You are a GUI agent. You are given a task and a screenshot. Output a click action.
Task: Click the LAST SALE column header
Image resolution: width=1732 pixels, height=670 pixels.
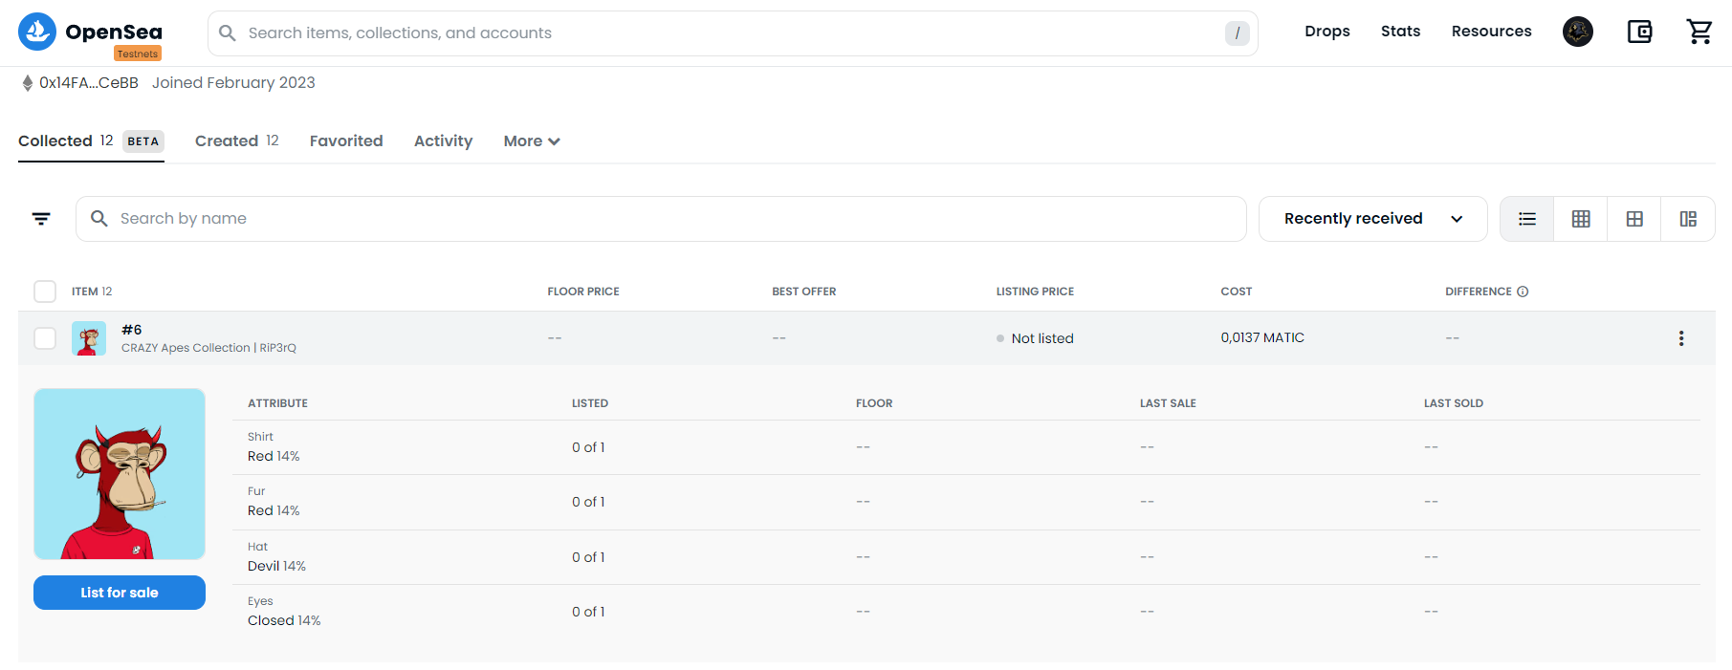1168,403
